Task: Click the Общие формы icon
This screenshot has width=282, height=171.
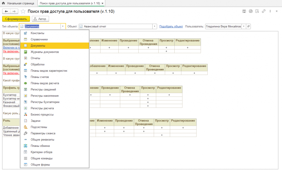Action: coord(26,164)
